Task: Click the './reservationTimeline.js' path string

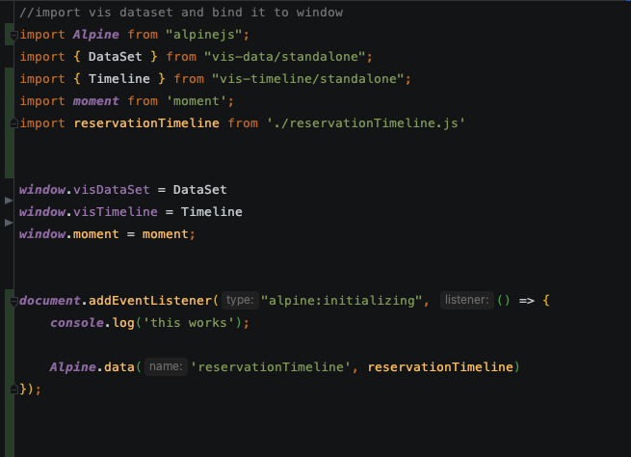Action: tap(366, 123)
